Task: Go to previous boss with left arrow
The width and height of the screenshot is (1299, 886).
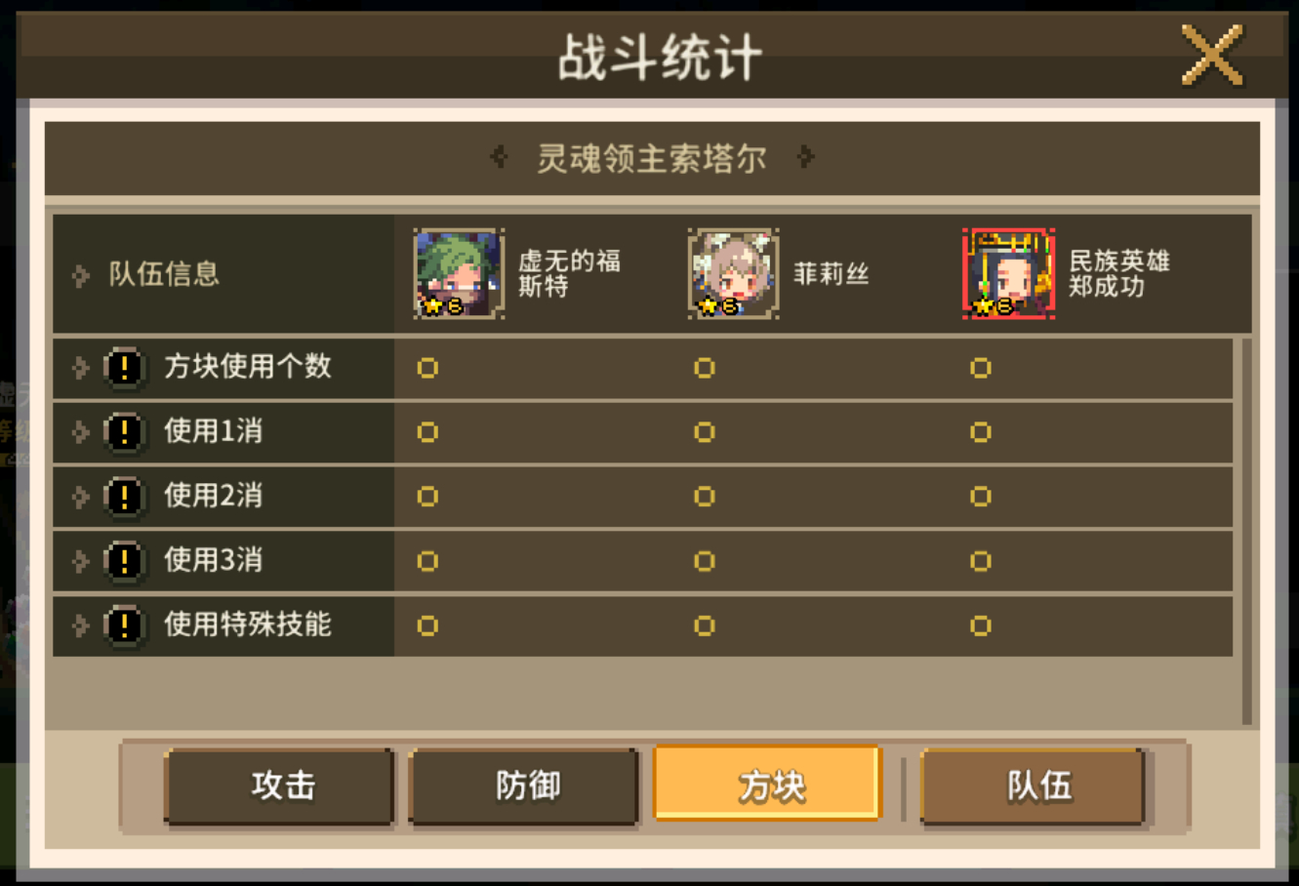Action: [x=499, y=157]
